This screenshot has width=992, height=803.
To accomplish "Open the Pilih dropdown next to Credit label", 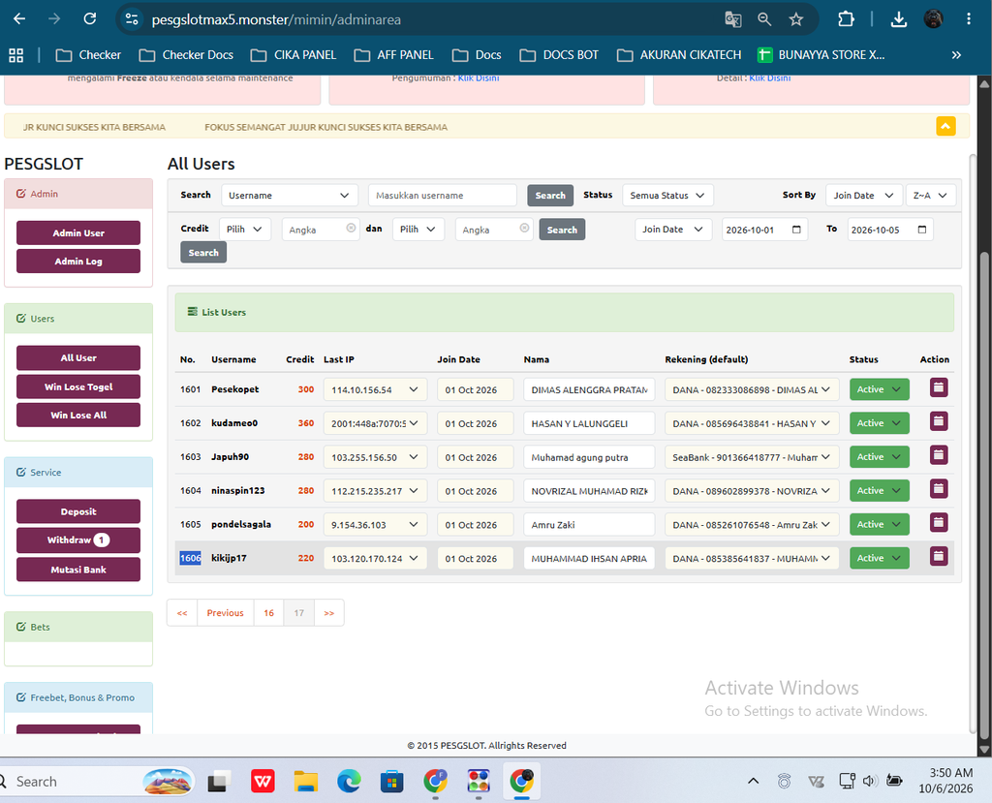I will tap(244, 229).
